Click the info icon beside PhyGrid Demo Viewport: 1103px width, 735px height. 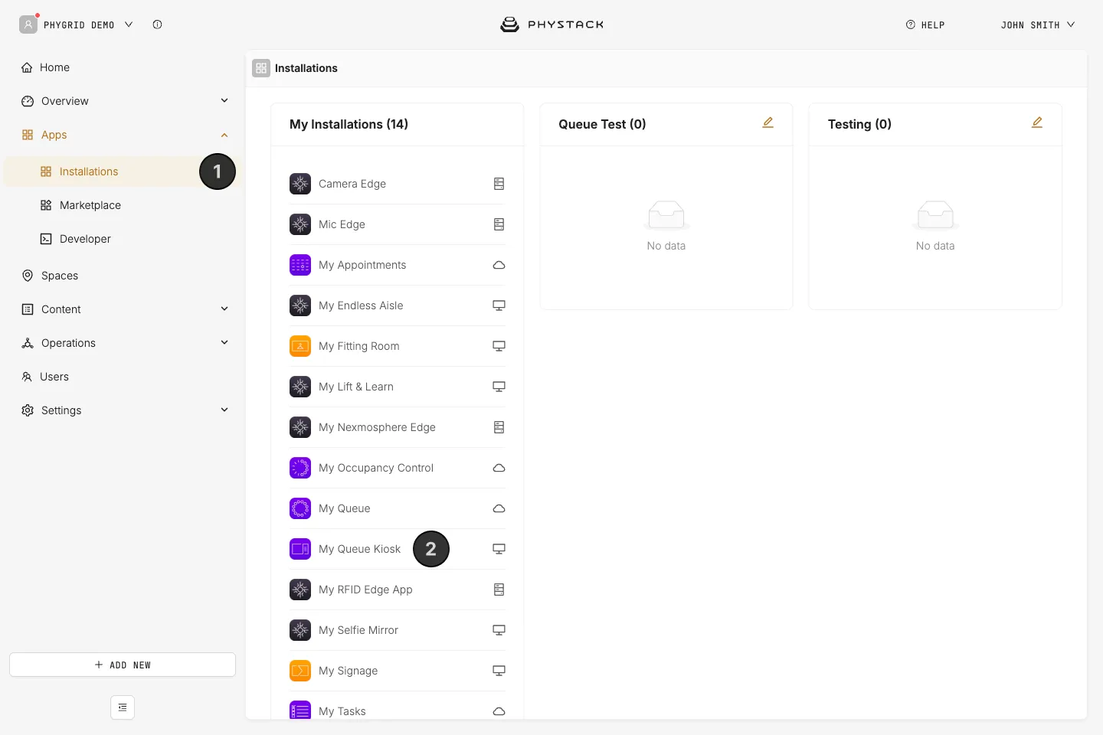point(157,24)
